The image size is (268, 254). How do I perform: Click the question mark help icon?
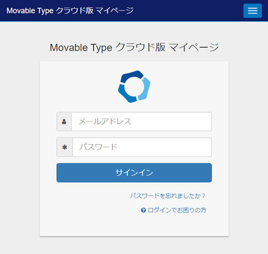tap(143, 210)
